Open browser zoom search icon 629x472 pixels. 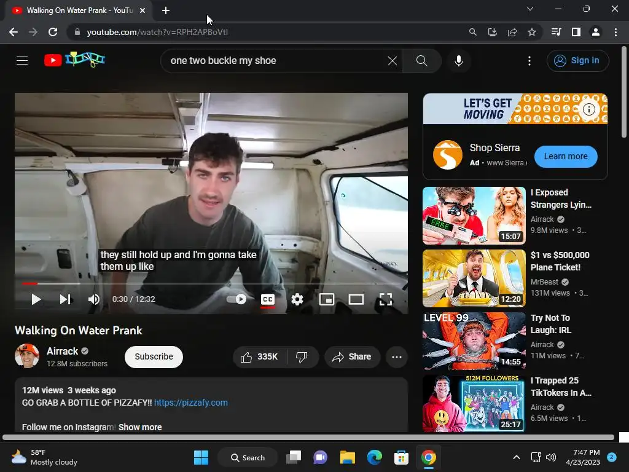click(x=473, y=32)
